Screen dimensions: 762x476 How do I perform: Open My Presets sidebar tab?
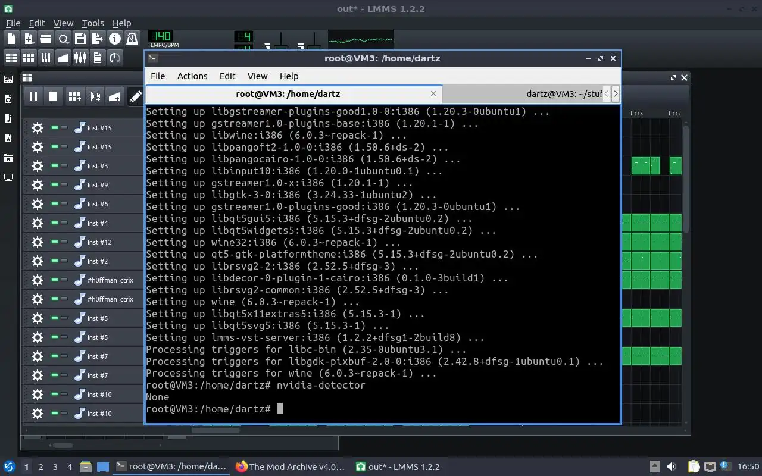click(x=8, y=138)
